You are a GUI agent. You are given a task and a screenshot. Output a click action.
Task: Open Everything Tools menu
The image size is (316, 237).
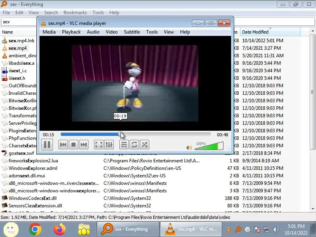[98, 13]
